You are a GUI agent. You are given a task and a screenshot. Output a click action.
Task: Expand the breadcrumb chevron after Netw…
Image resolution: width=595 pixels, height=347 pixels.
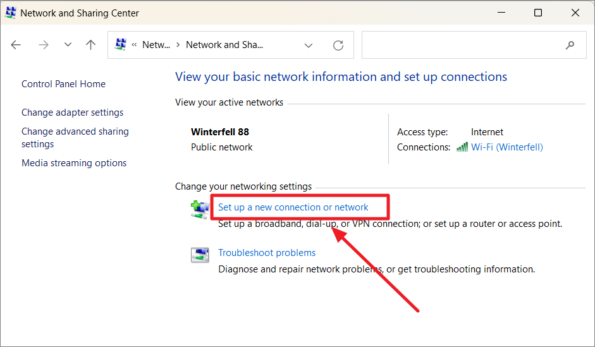[x=178, y=45]
